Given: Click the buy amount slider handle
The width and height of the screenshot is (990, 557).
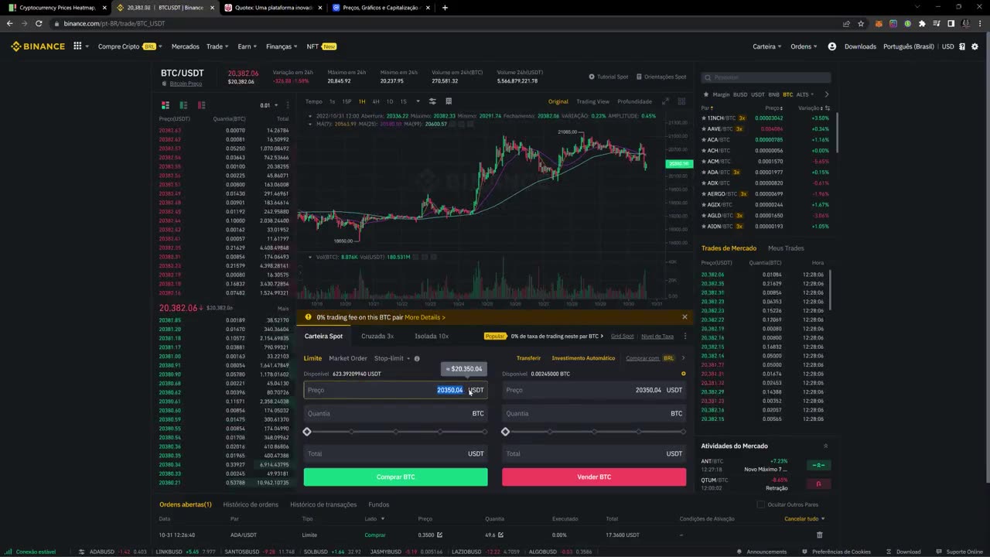Looking at the screenshot, I should tap(307, 432).
